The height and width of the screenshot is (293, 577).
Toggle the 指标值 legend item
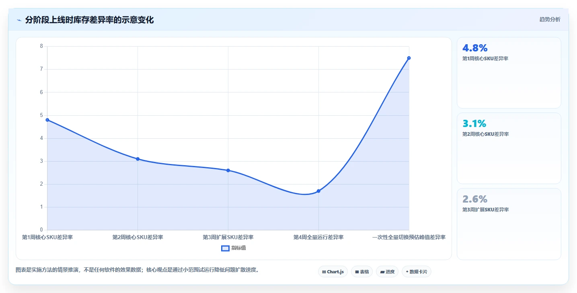[x=234, y=248]
